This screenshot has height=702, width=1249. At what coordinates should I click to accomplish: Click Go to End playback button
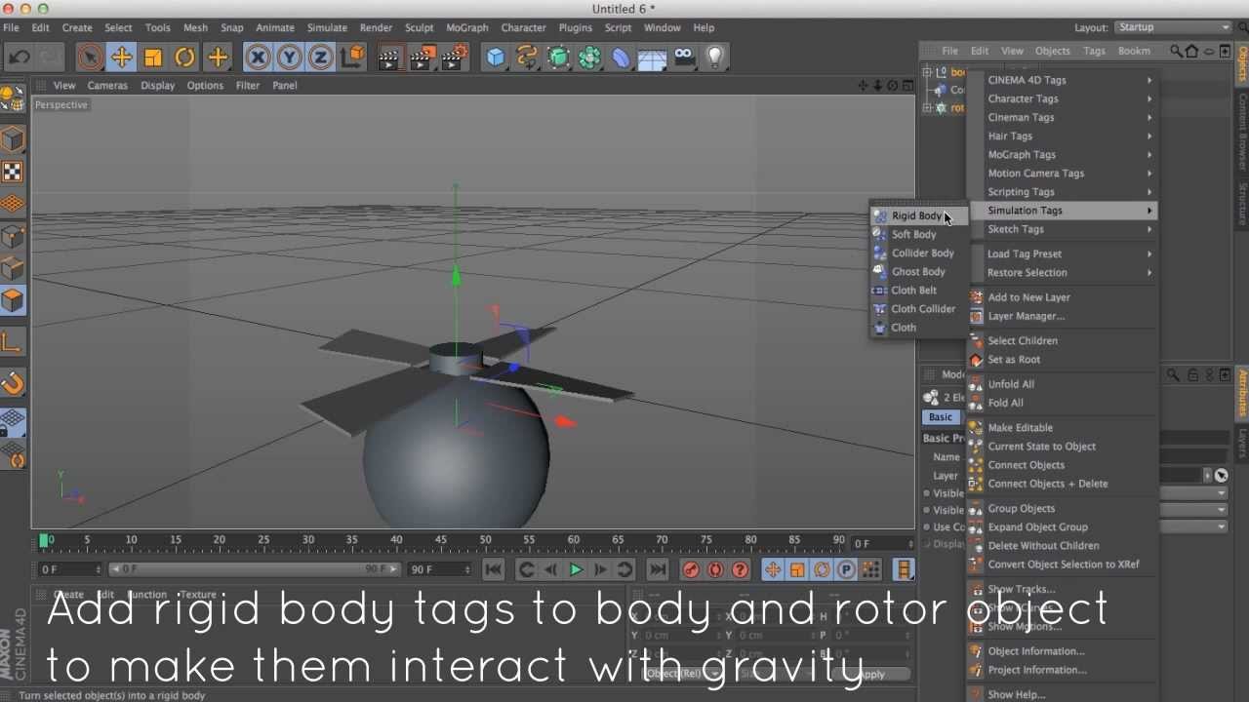(x=658, y=569)
